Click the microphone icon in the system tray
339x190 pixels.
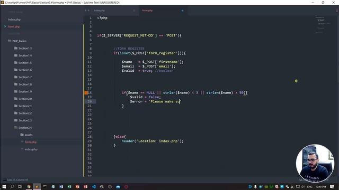point(255,186)
